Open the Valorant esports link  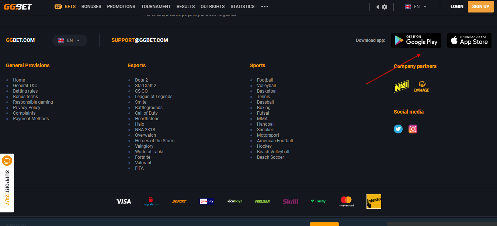point(143,163)
